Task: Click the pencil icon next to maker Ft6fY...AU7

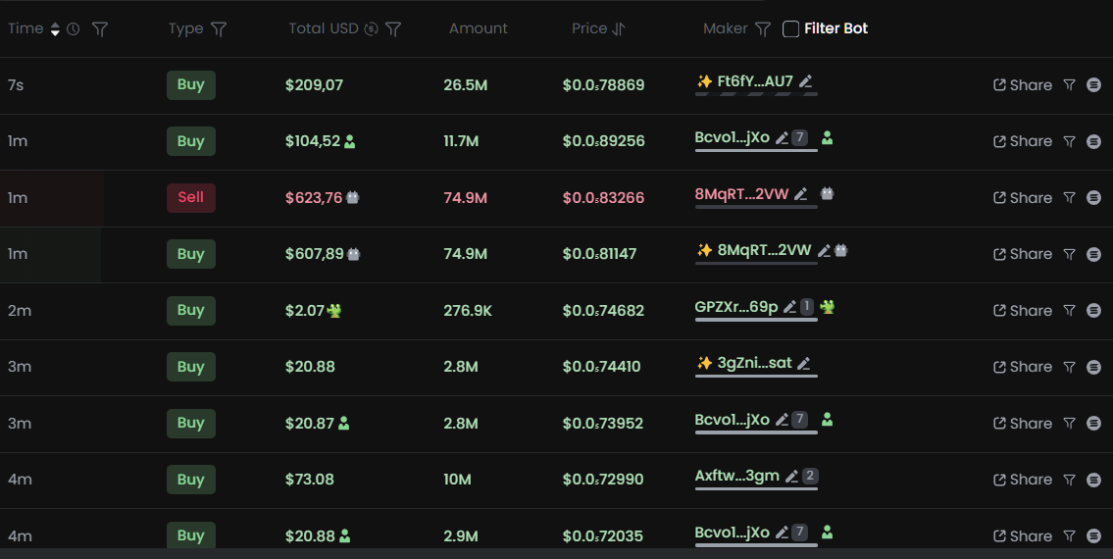Action: point(806,82)
